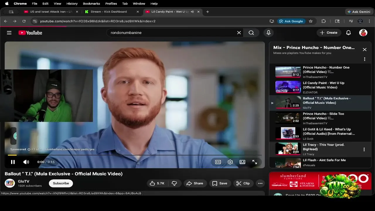
Task: Toggle closed captions on player
Action: click(218, 162)
